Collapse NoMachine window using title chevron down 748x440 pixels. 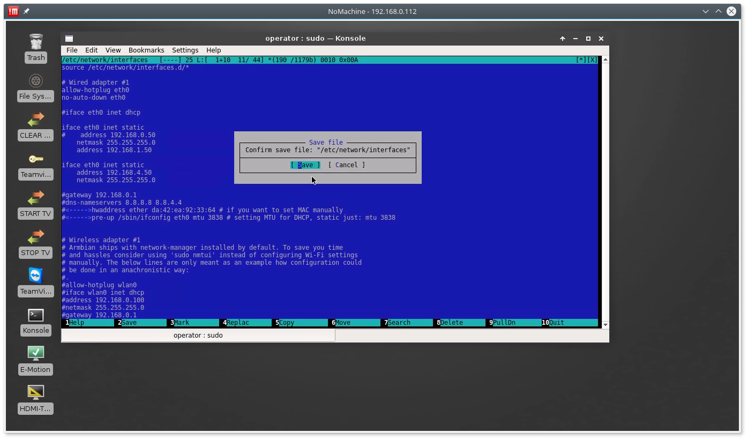coord(706,11)
